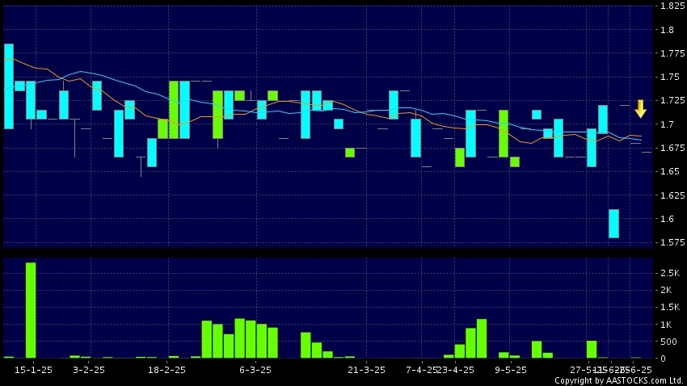
Task: Select the 2.5K volume axis label
Action: [x=670, y=273]
